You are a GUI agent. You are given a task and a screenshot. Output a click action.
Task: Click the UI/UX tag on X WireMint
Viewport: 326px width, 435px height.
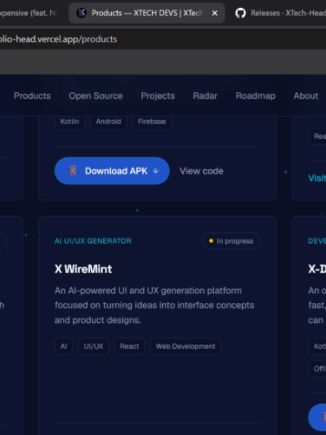94,346
